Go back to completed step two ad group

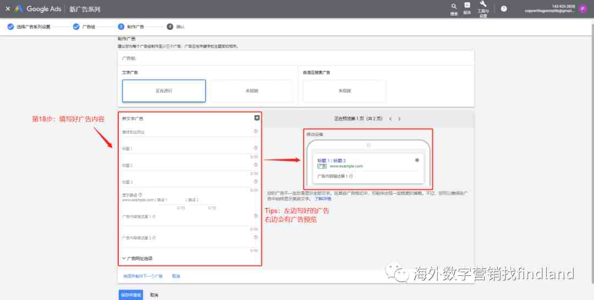84,27
